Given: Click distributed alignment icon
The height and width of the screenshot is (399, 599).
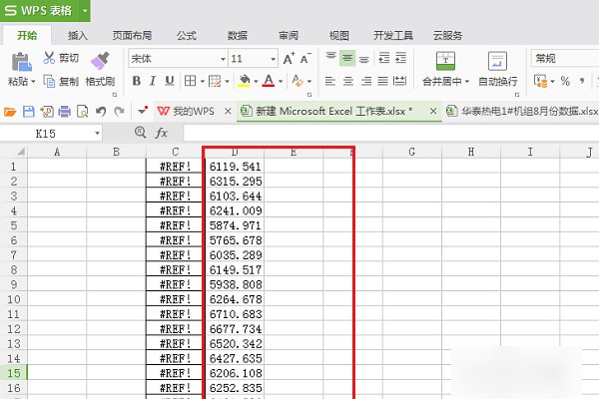Looking at the screenshot, I should click(x=400, y=81).
